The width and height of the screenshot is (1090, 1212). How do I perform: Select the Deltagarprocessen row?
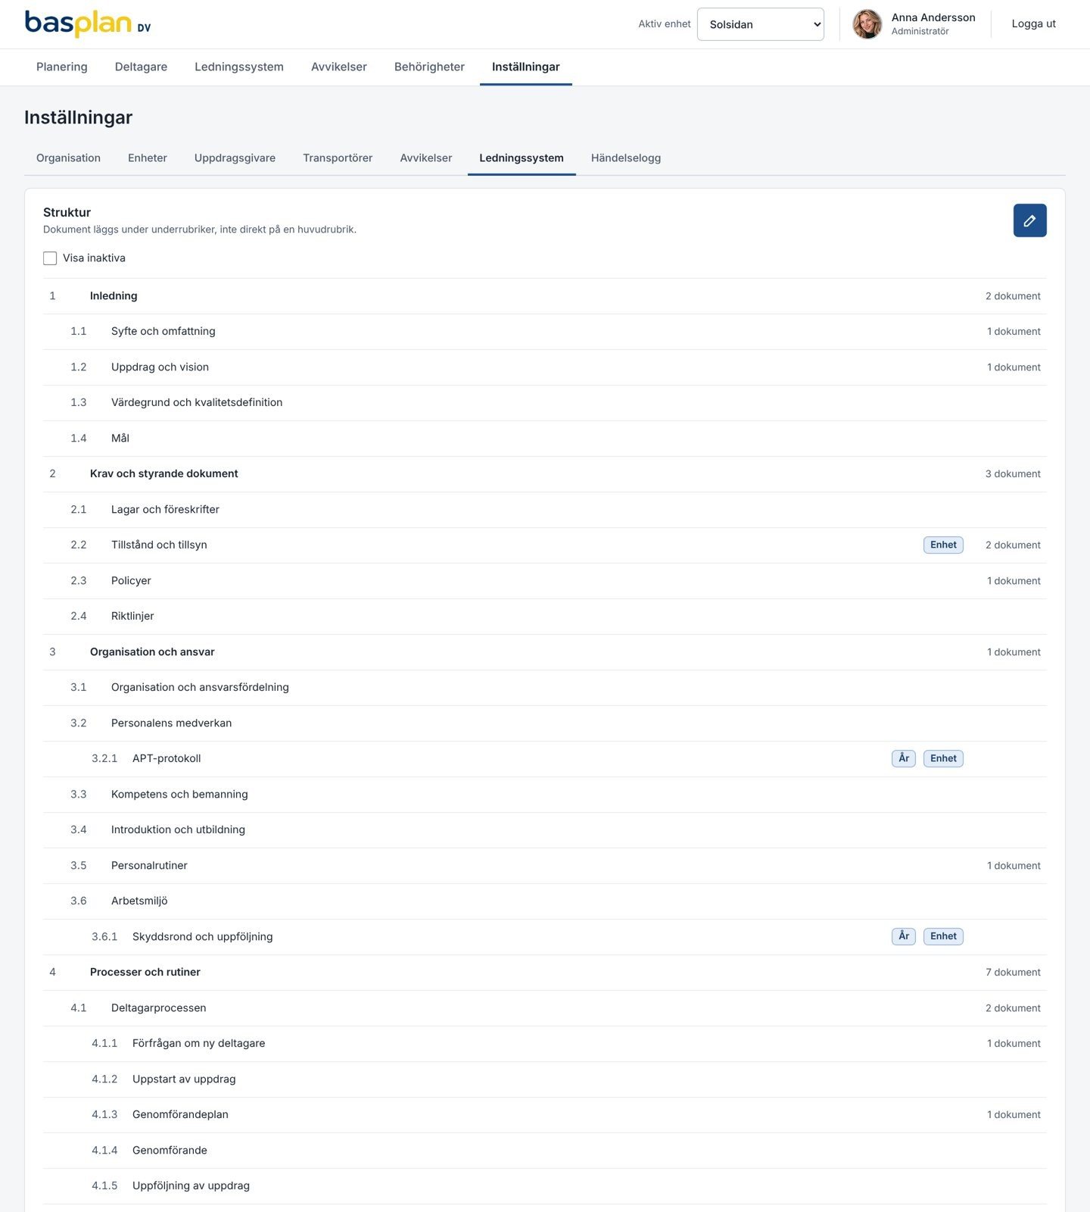(x=545, y=1008)
